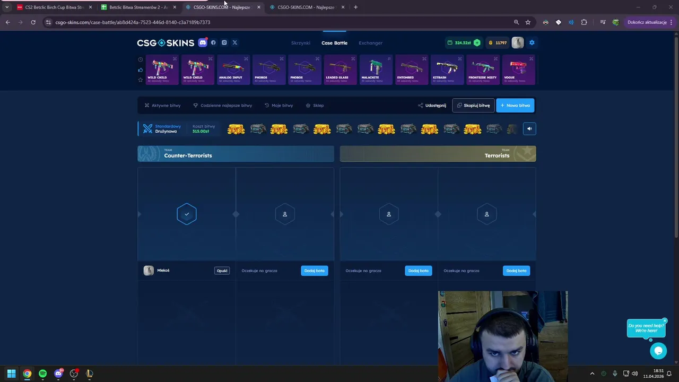Click the Malachite drop card
This screenshot has width=679, height=382.
coord(376,70)
